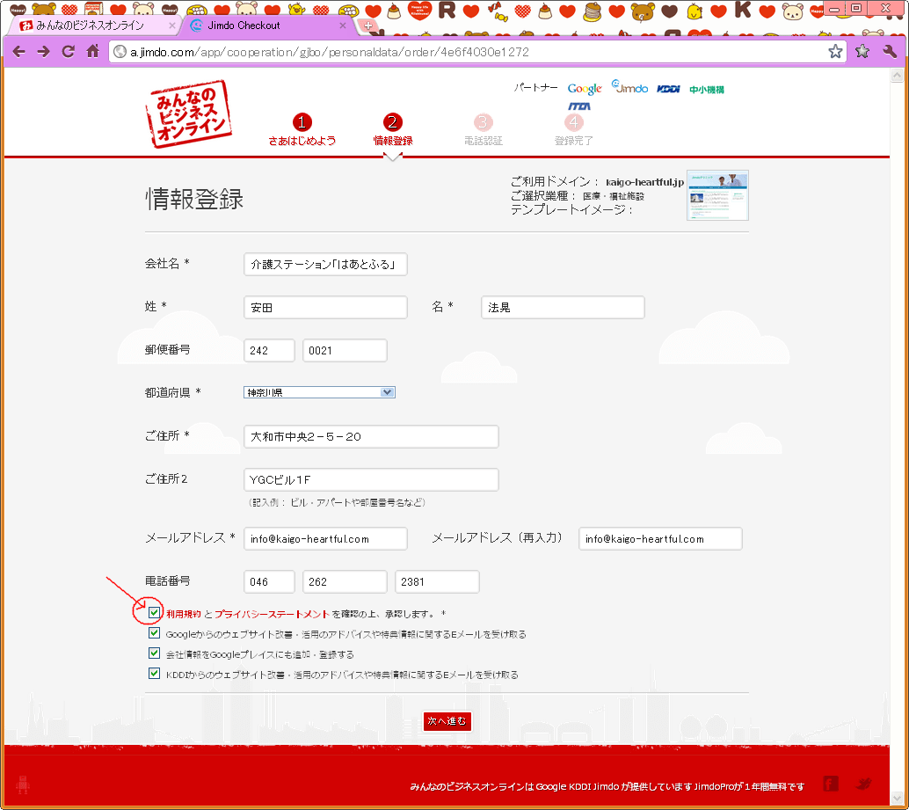
Task: Open the 都道府県 prefecture dropdown
Action: click(319, 392)
